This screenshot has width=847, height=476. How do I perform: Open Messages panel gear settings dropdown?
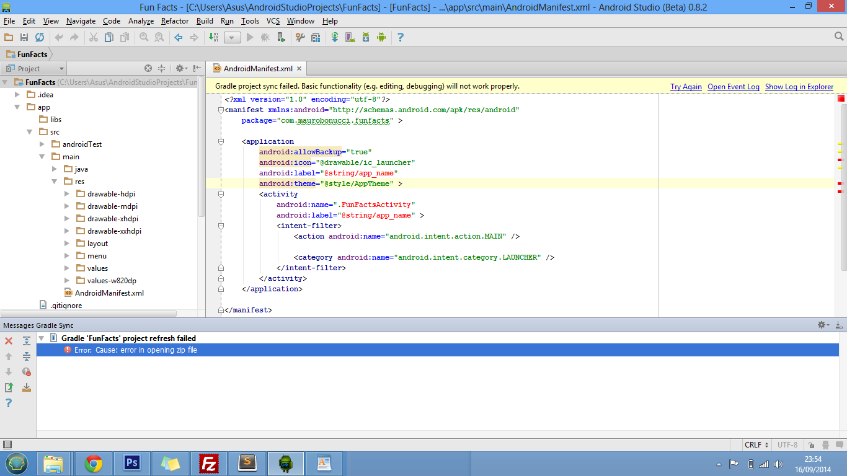pos(823,325)
